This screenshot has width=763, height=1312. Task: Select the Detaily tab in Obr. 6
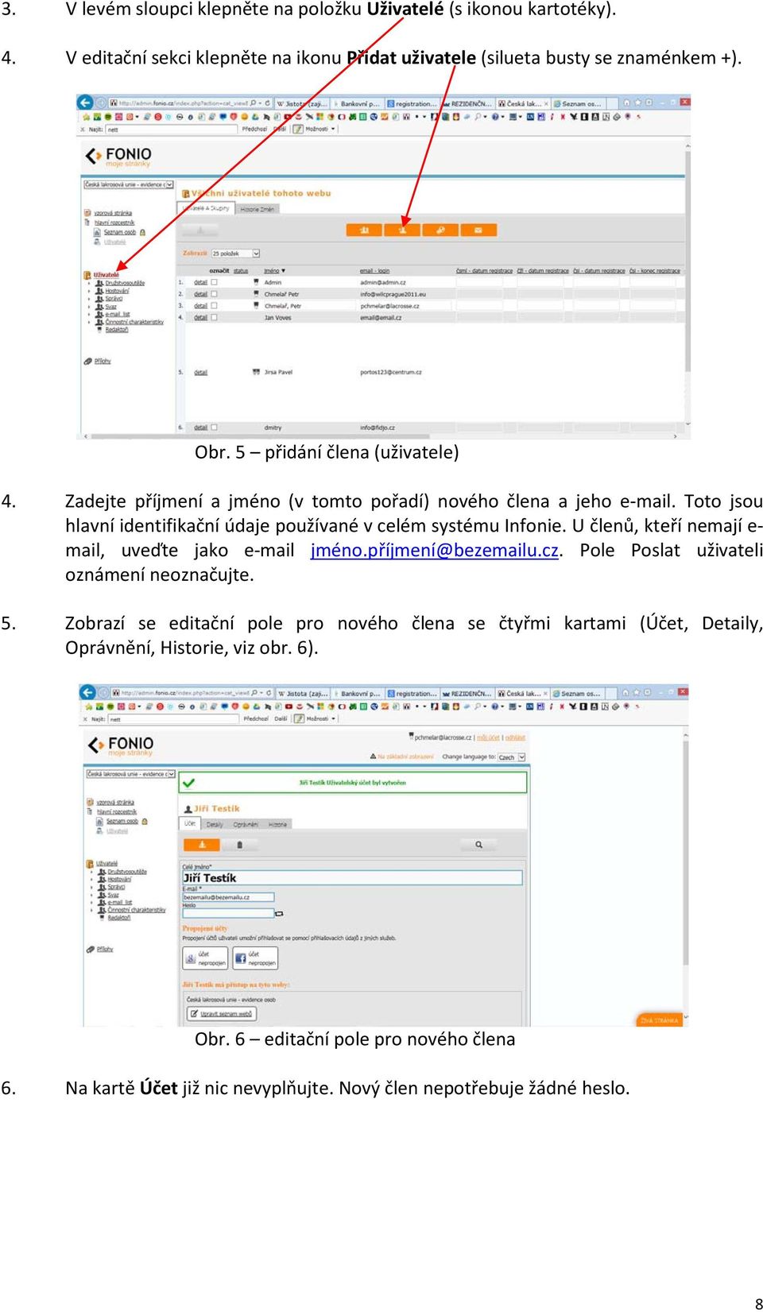pos(215,825)
